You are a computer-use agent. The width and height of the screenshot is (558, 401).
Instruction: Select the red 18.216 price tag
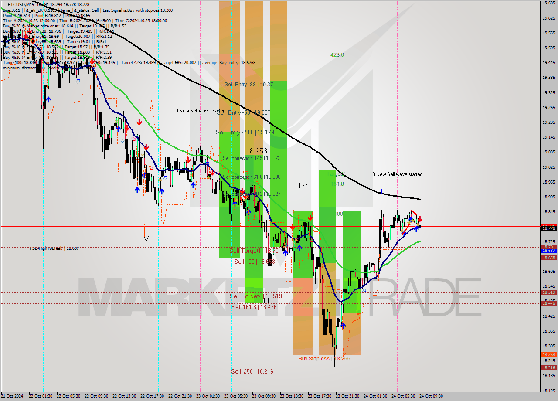click(x=548, y=368)
